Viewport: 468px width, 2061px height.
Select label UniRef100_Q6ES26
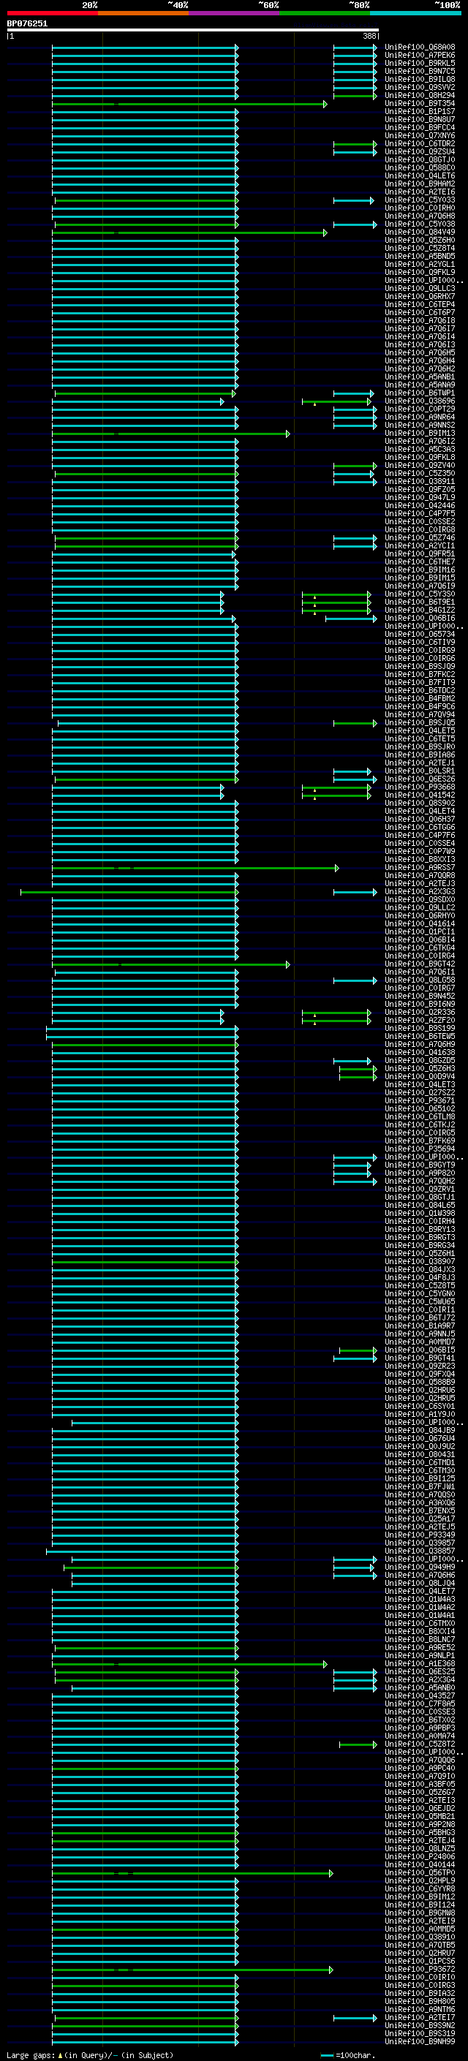pos(420,779)
